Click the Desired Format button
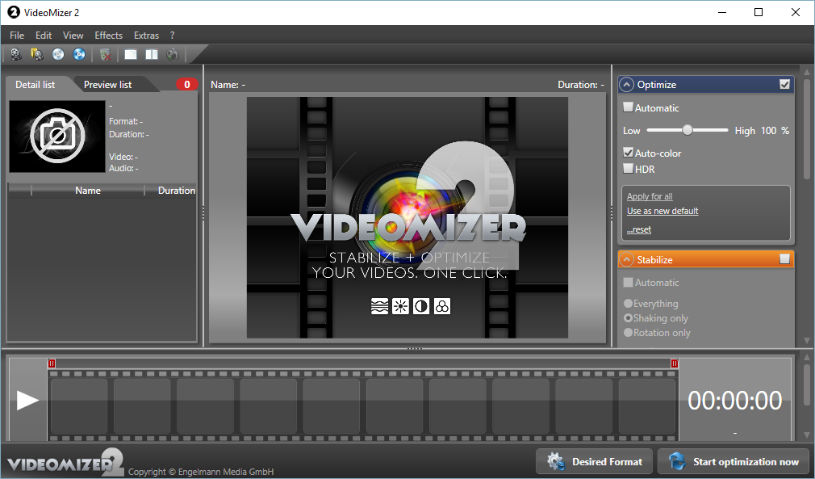 [594, 462]
